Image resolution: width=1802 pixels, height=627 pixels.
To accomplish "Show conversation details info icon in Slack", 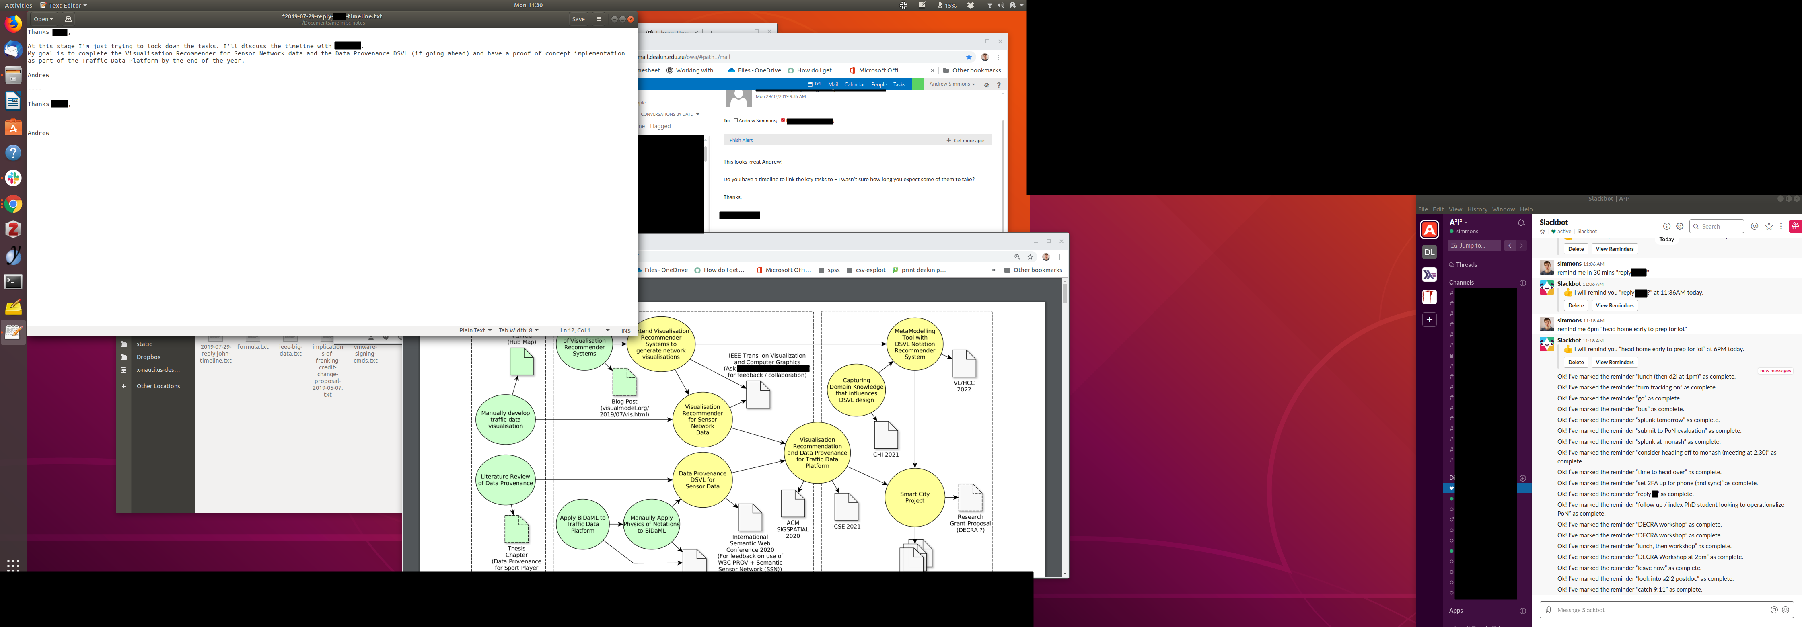I will pyautogui.click(x=1666, y=226).
